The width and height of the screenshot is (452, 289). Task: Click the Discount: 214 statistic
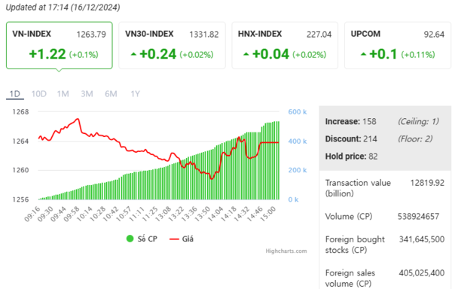coord(351,139)
